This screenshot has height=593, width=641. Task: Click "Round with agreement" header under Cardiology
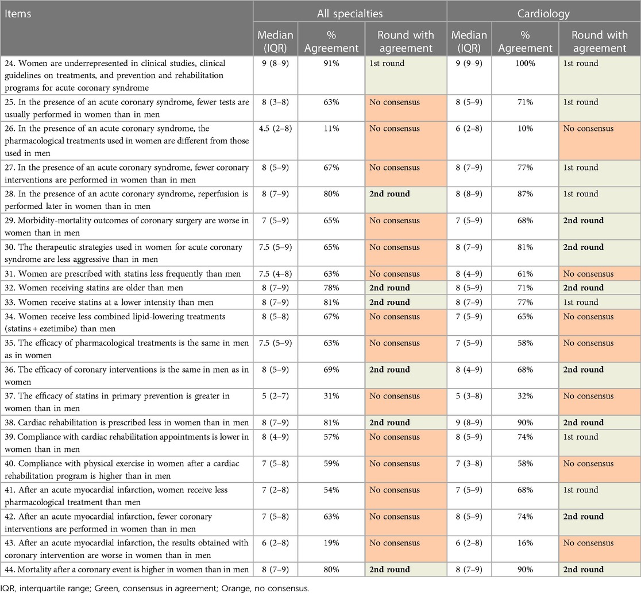[x=600, y=41]
